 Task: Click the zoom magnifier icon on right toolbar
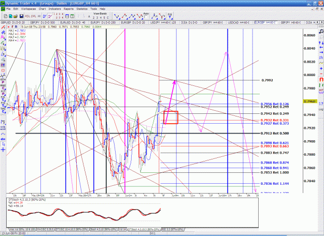point(321,32)
